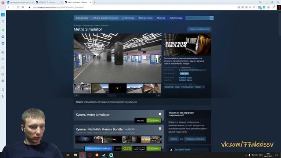
Task: Open a new tab with the plus button
Action: tap(95, 2)
